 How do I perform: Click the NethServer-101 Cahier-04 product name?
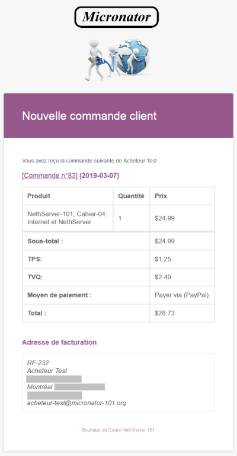point(67,218)
